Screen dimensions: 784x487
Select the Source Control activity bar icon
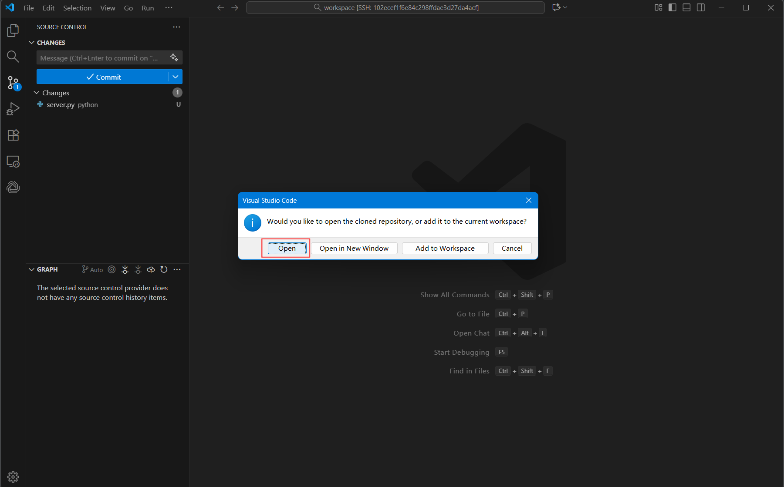click(x=13, y=83)
